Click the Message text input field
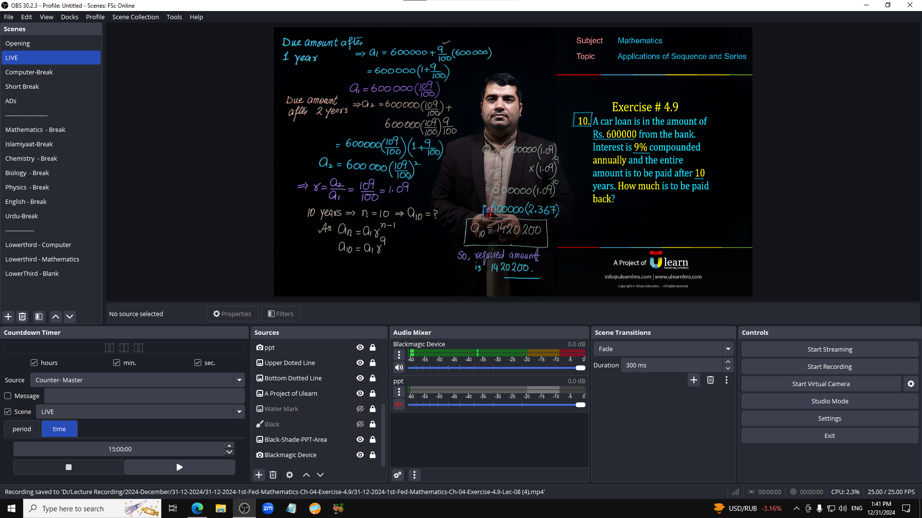 coord(144,396)
